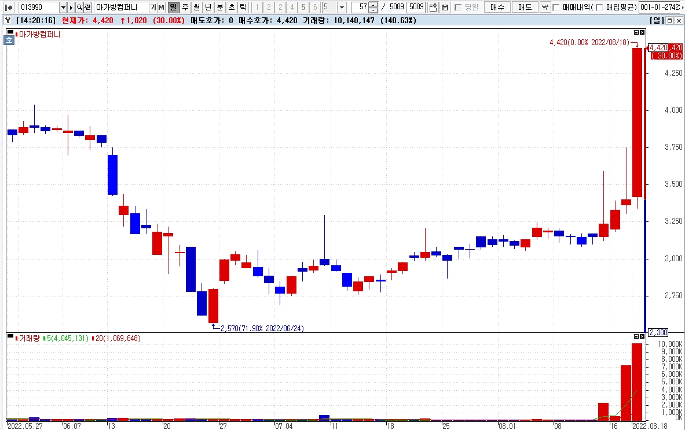Screen dimensions: 685x430
Task: Switch to the 년 yearly chart
Action: click(x=208, y=7)
